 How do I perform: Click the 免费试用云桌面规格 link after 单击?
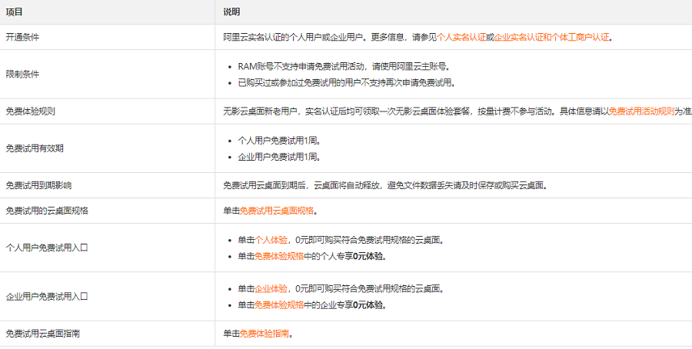pos(277,211)
